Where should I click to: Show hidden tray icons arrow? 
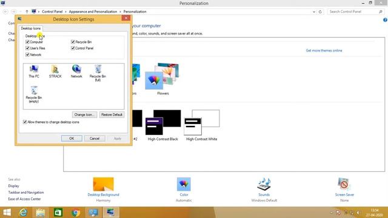pyautogui.click(x=331, y=213)
